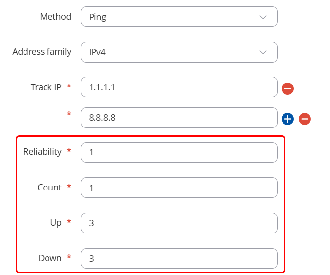The height and width of the screenshot is (275, 330).
Task: Open the Address family IPv4 dropdown
Action: (179, 52)
